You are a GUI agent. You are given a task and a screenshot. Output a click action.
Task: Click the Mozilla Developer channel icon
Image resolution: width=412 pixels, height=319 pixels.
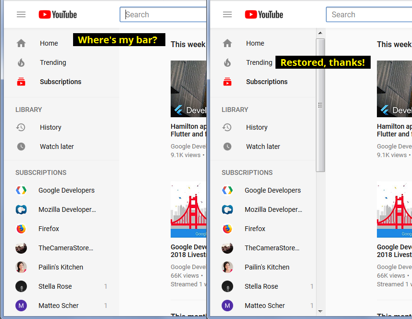pyautogui.click(x=21, y=209)
